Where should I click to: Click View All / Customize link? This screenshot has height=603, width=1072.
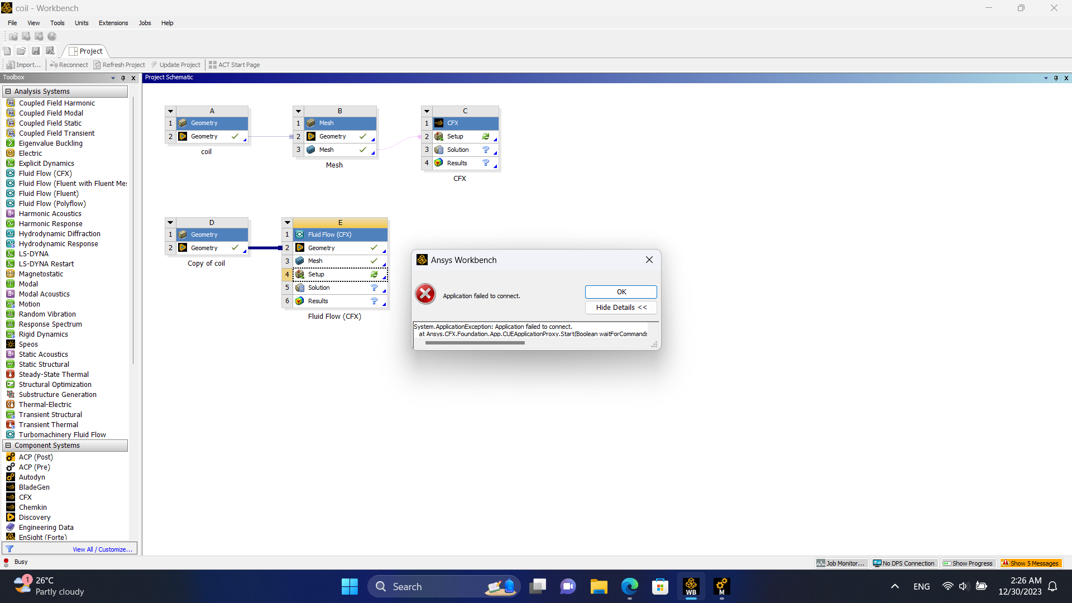point(102,549)
